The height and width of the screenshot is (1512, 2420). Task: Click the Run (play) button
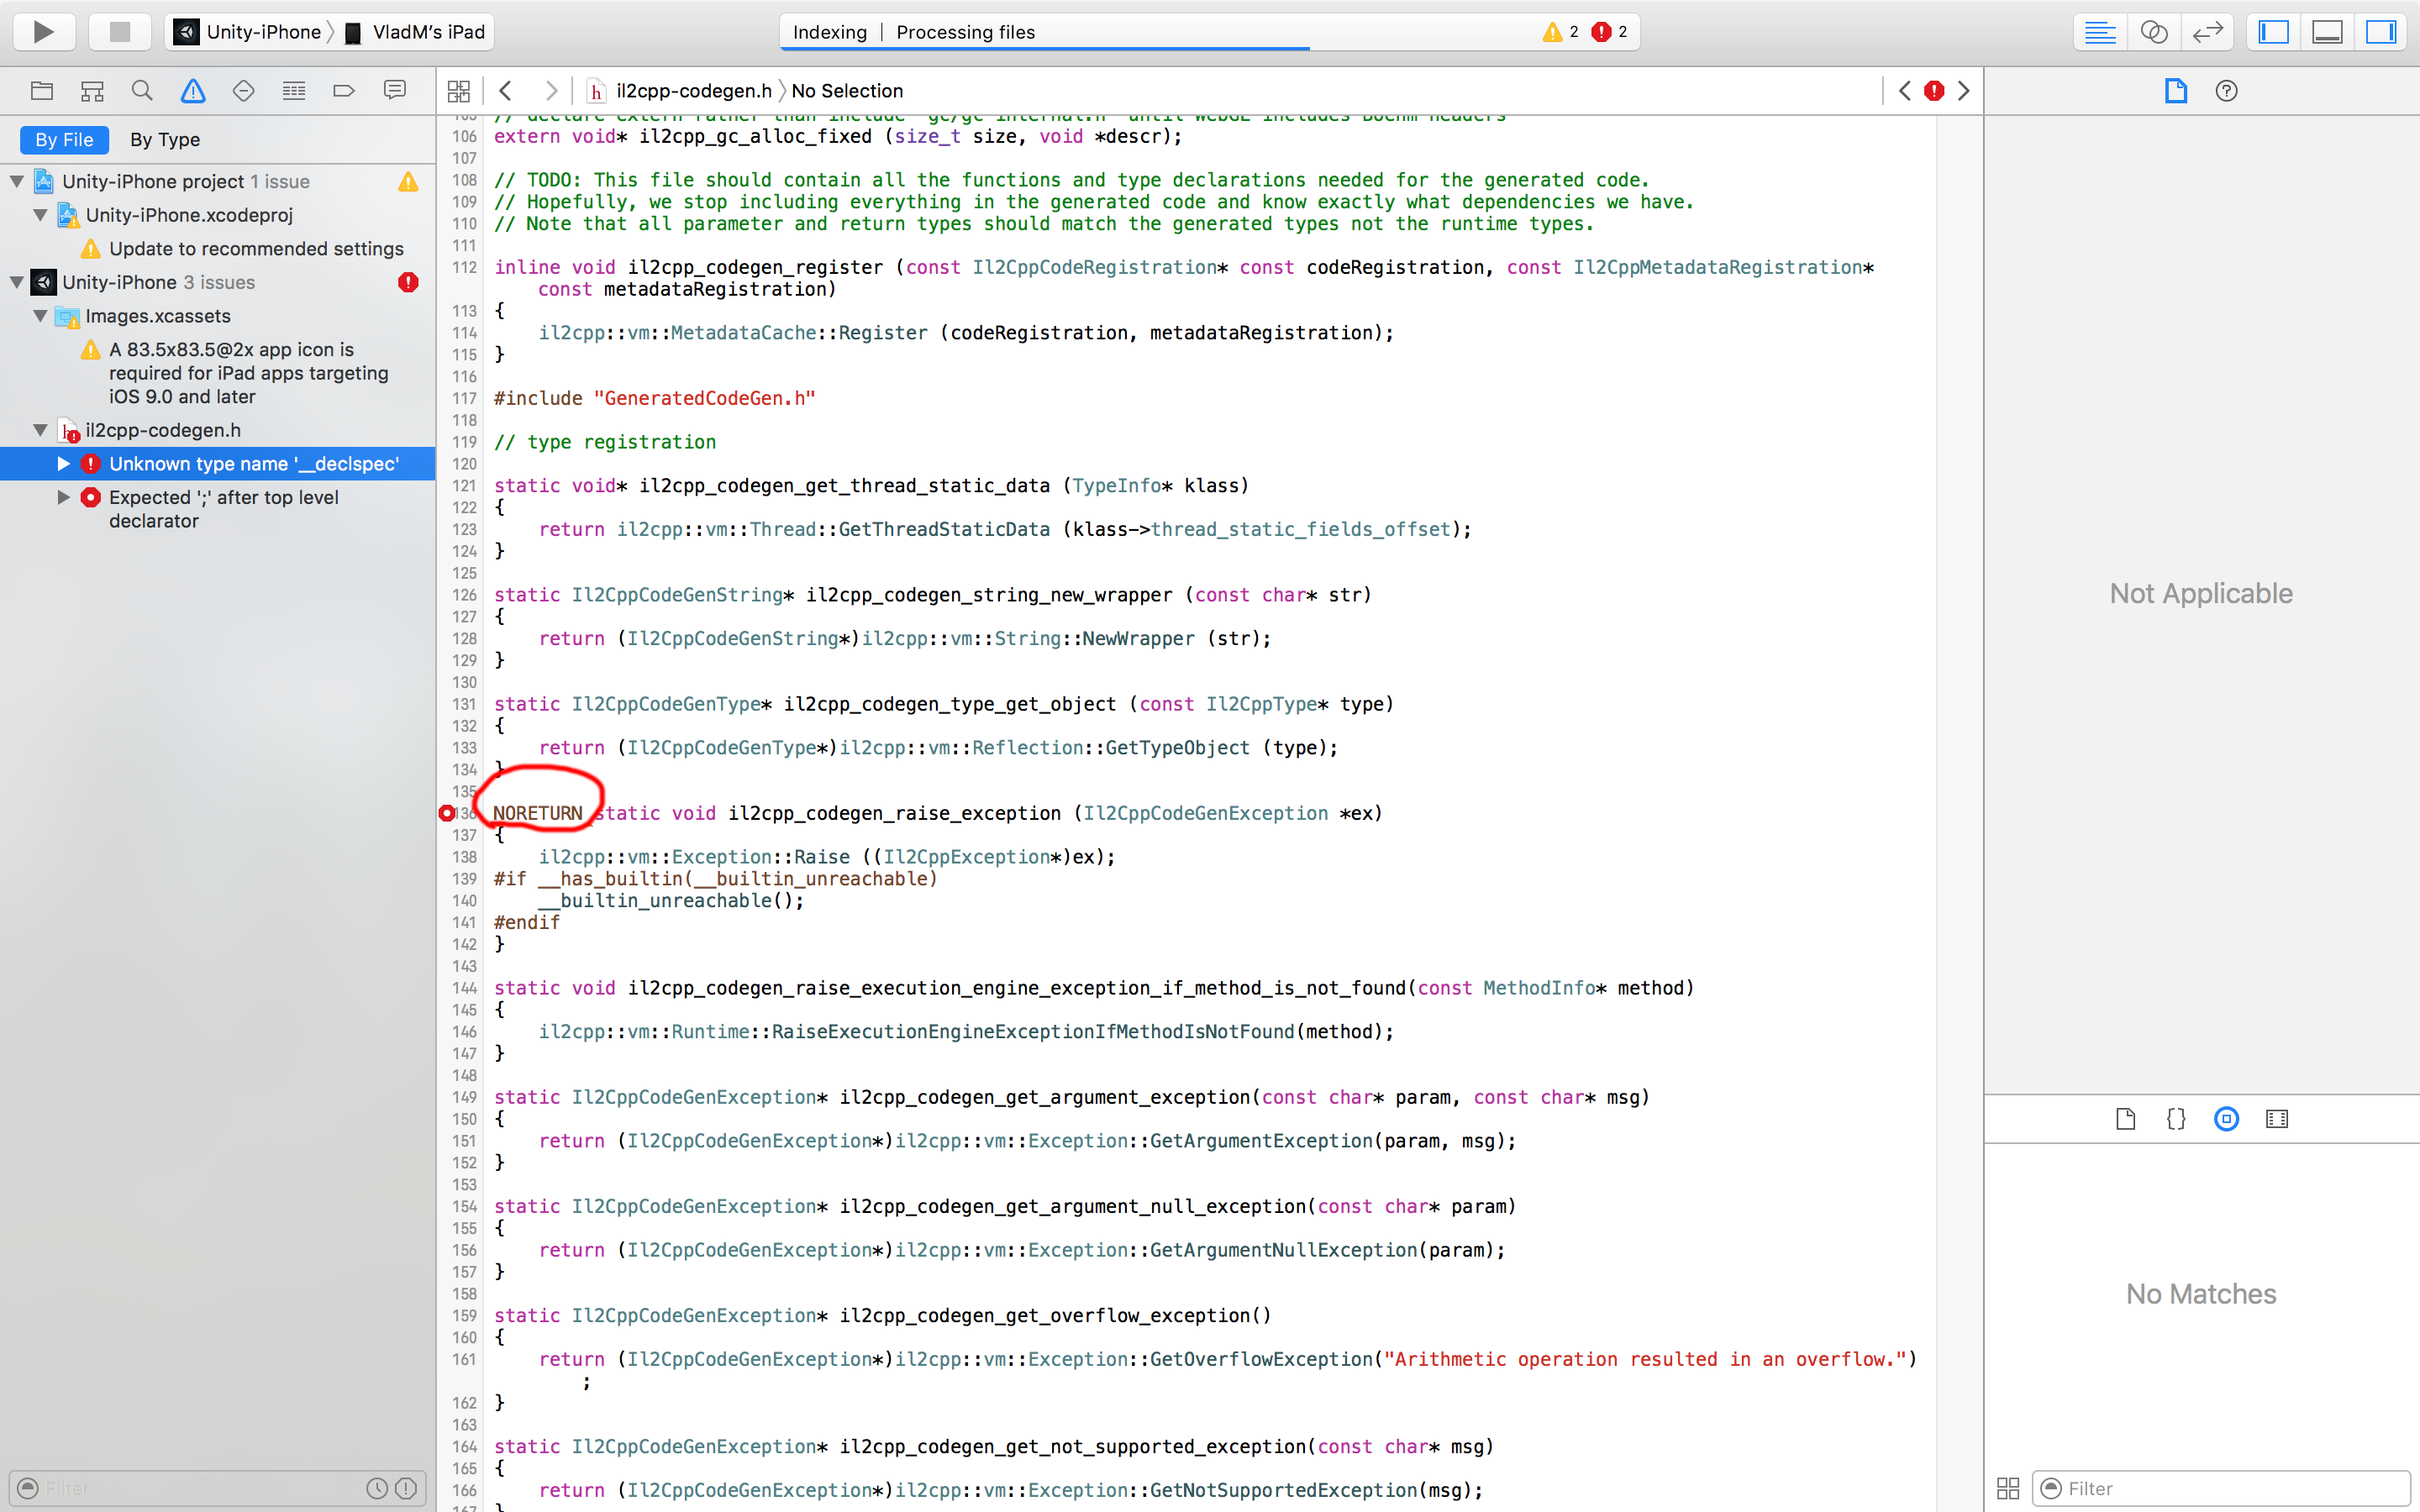pyautogui.click(x=44, y=32)
